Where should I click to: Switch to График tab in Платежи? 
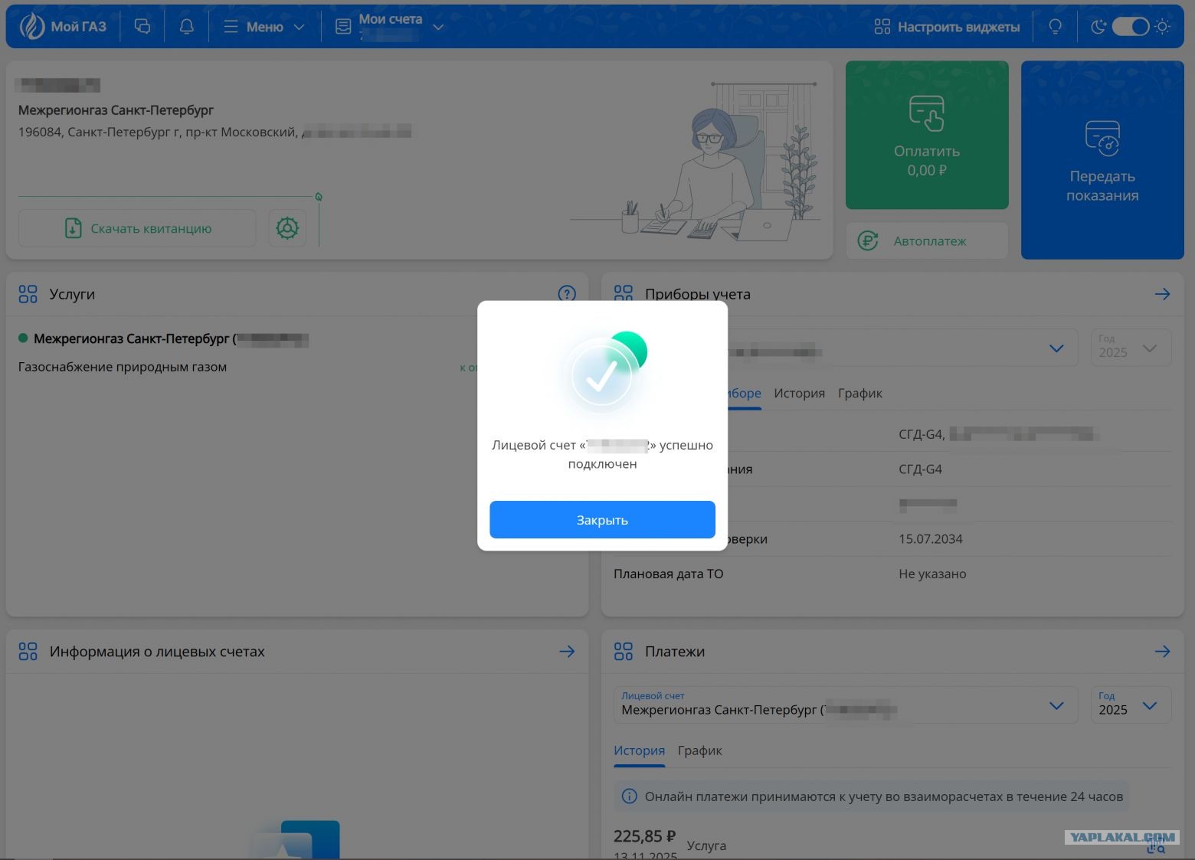click(x=699, y=750)
